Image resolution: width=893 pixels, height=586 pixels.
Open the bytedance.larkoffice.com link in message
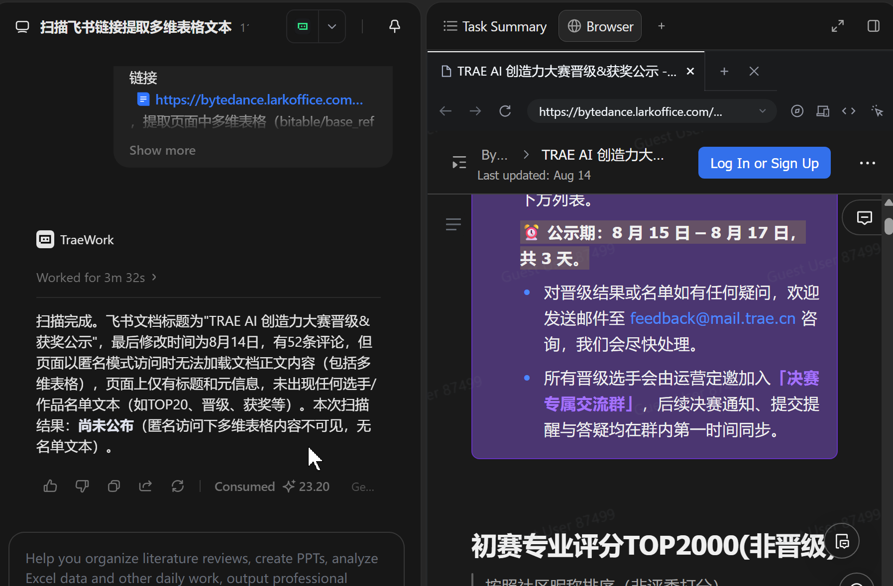pos(259,100)
